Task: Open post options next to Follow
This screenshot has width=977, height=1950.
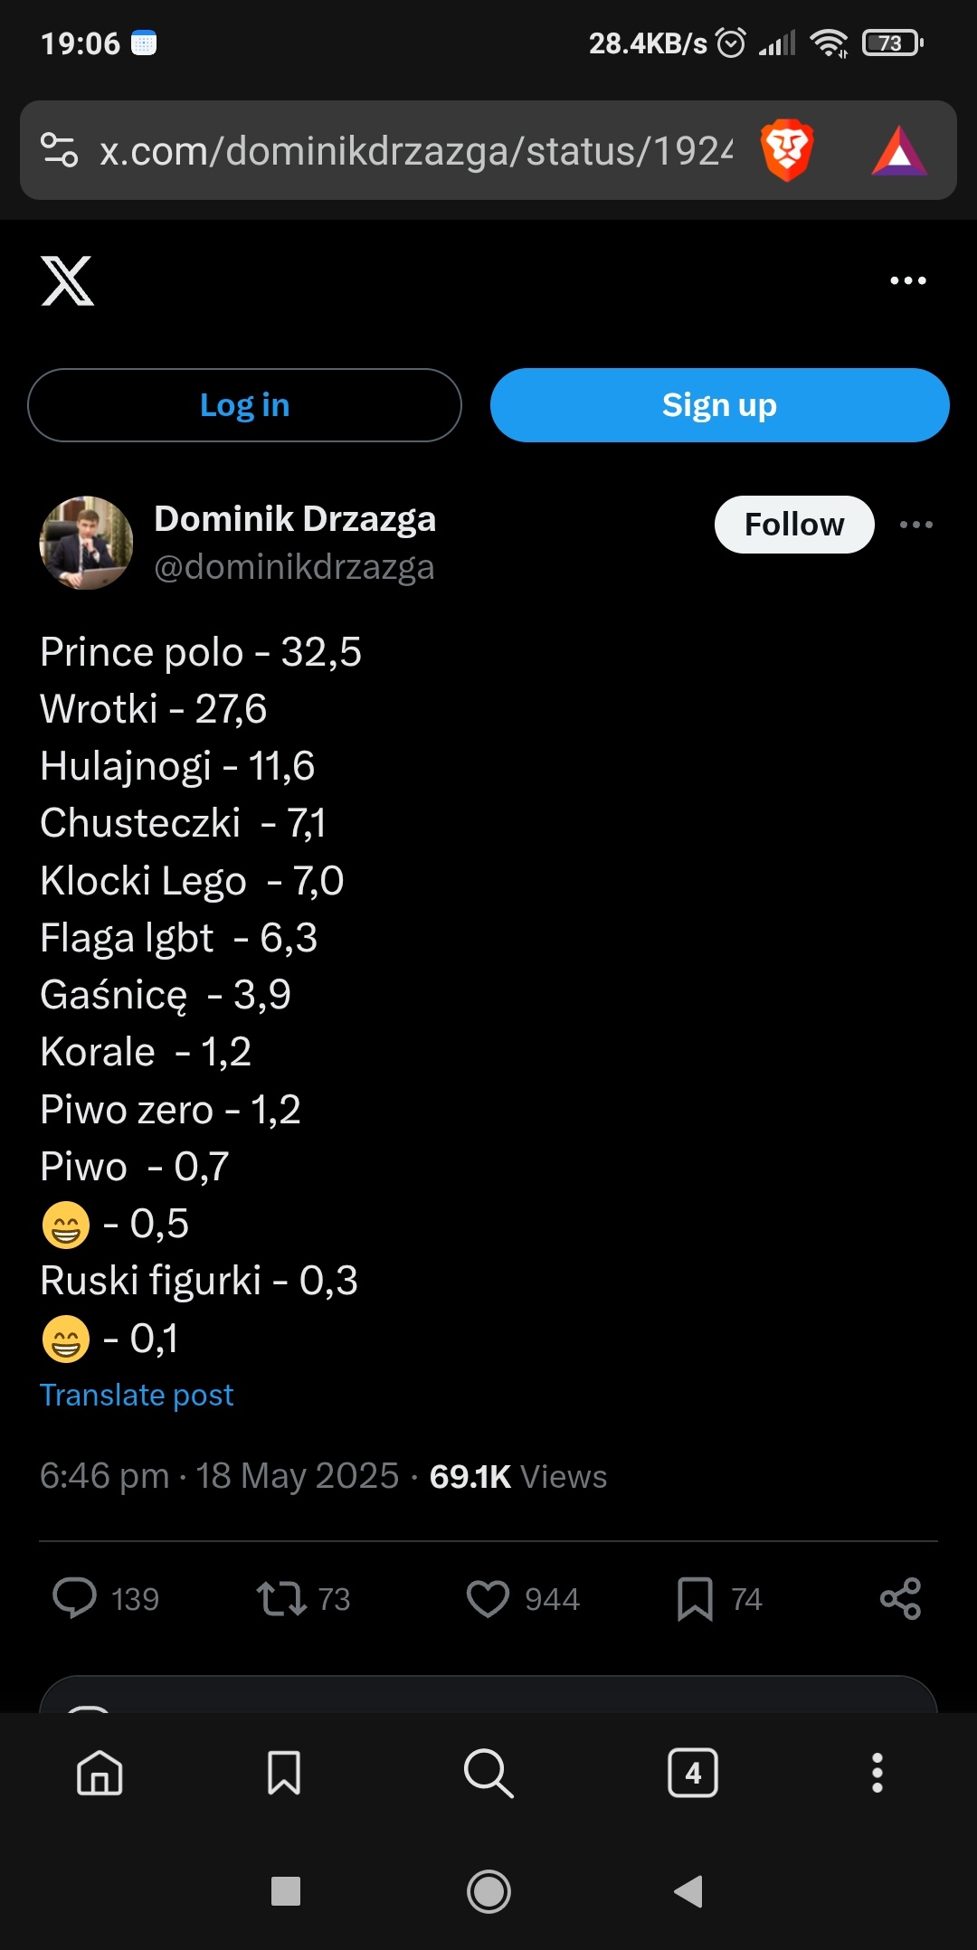Action: [x=916, y=525]
